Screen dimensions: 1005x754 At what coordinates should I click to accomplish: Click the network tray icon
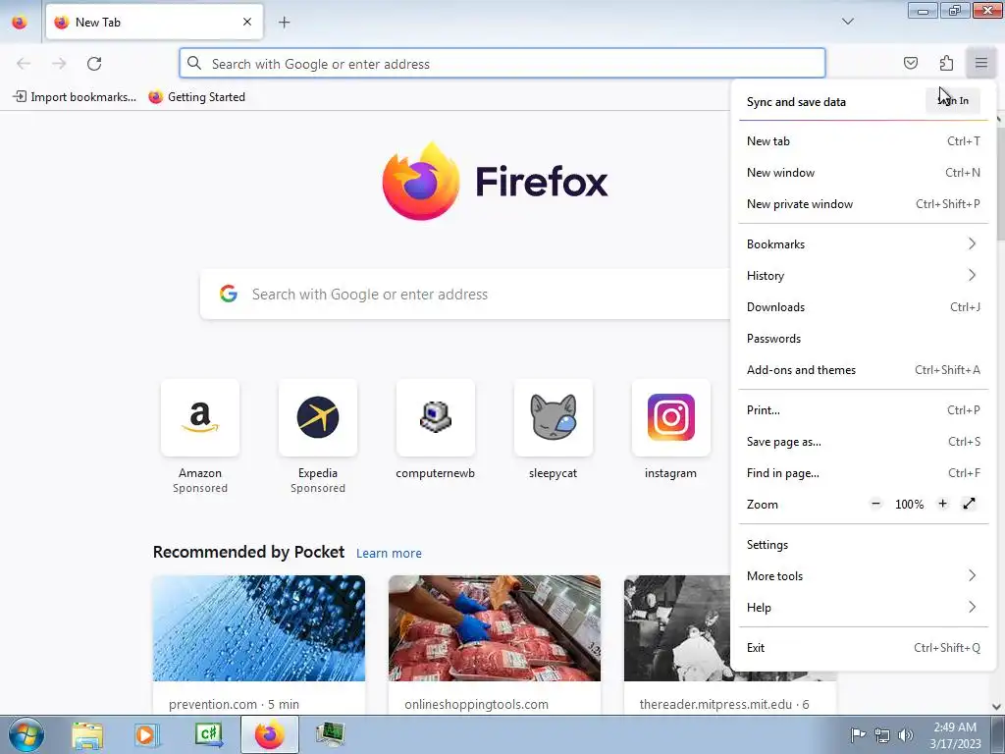(882, 735)
